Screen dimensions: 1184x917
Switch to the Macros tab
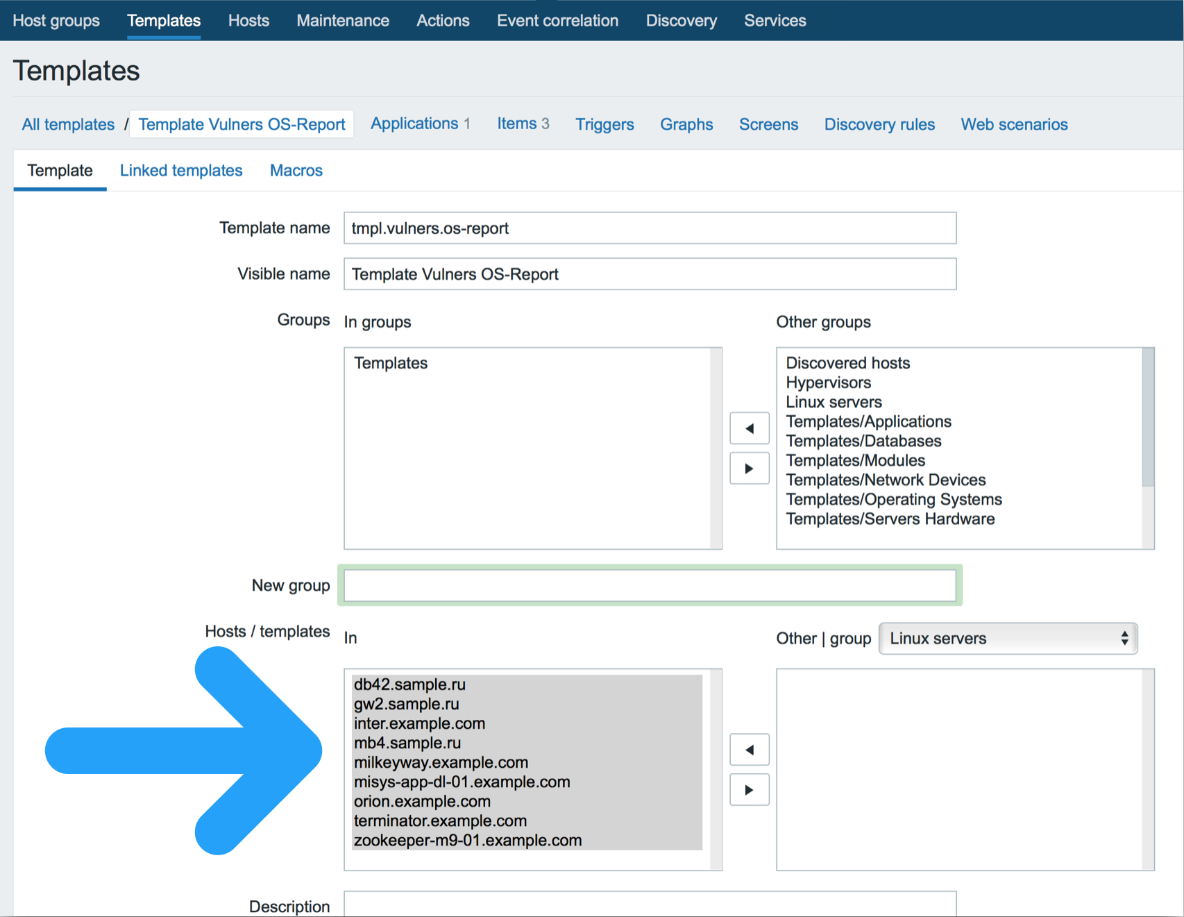[x=296, y=170]
